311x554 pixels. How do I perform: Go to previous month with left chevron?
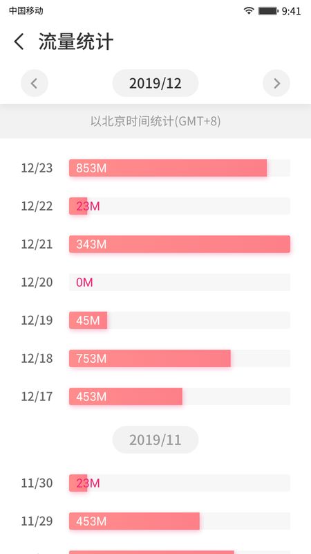coord(34,83)
